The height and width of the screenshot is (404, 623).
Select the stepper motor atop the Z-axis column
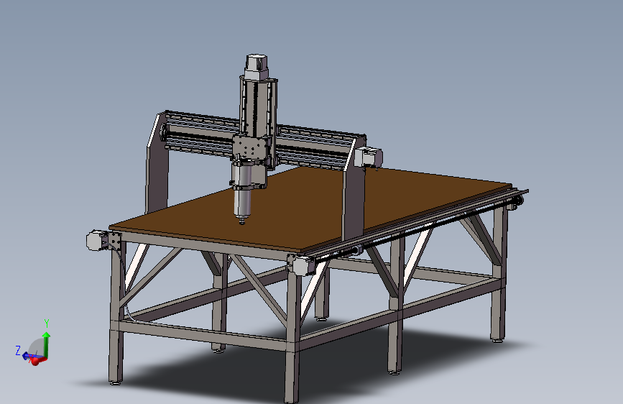[257, 67]
